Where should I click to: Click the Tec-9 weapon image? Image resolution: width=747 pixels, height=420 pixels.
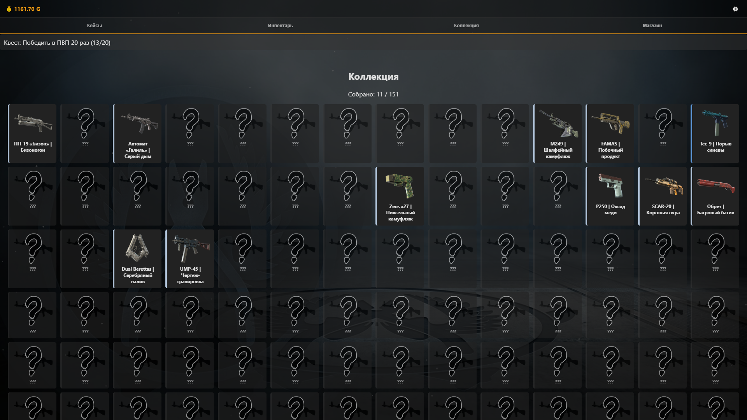click(715, 122)
